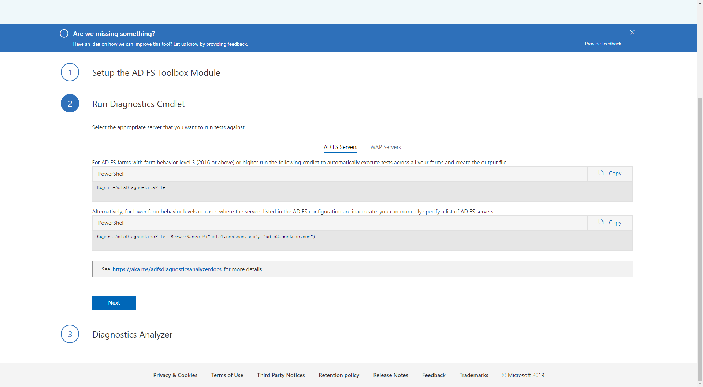Select step 3 circle for Diagnostics Analyzer

tap(70, 334)
